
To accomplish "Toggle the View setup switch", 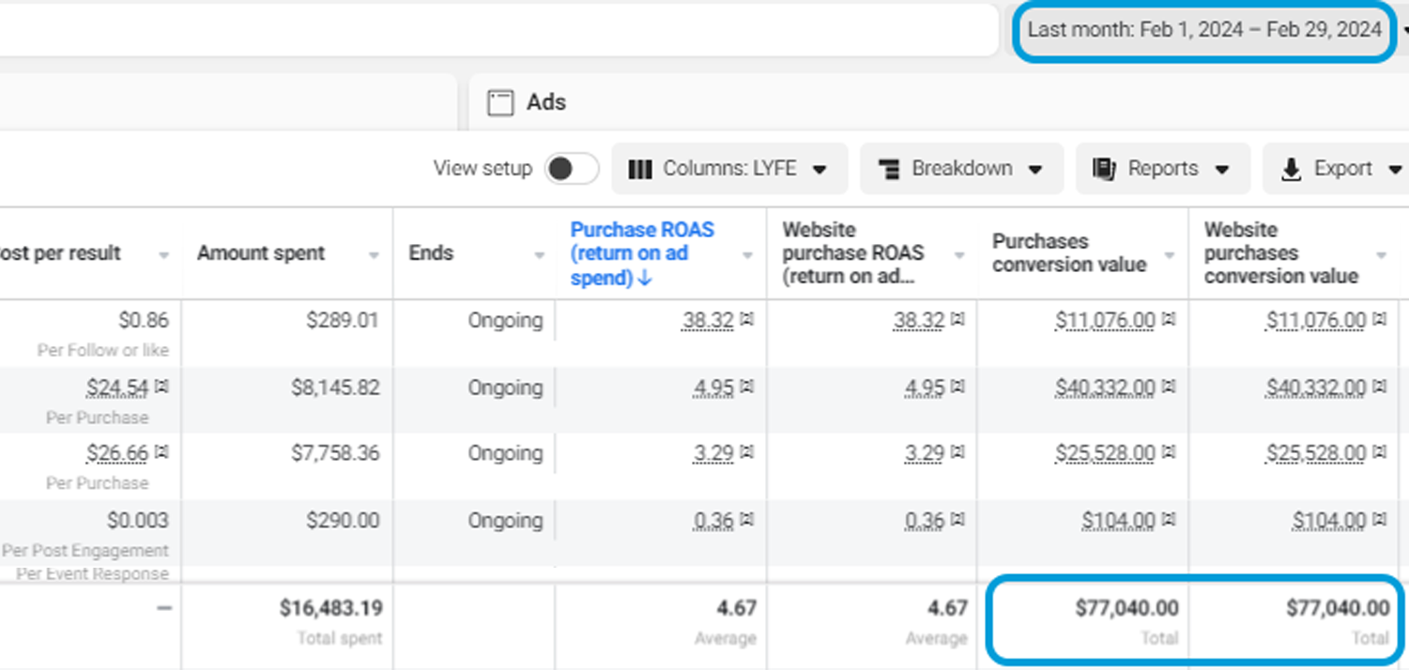I will tap(572, 169).
